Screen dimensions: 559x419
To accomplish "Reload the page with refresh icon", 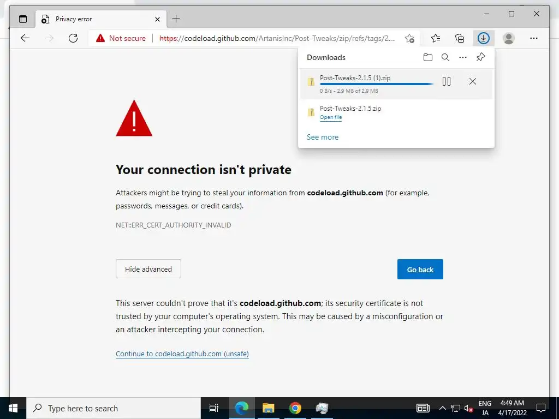I will (x=73, y=38).
